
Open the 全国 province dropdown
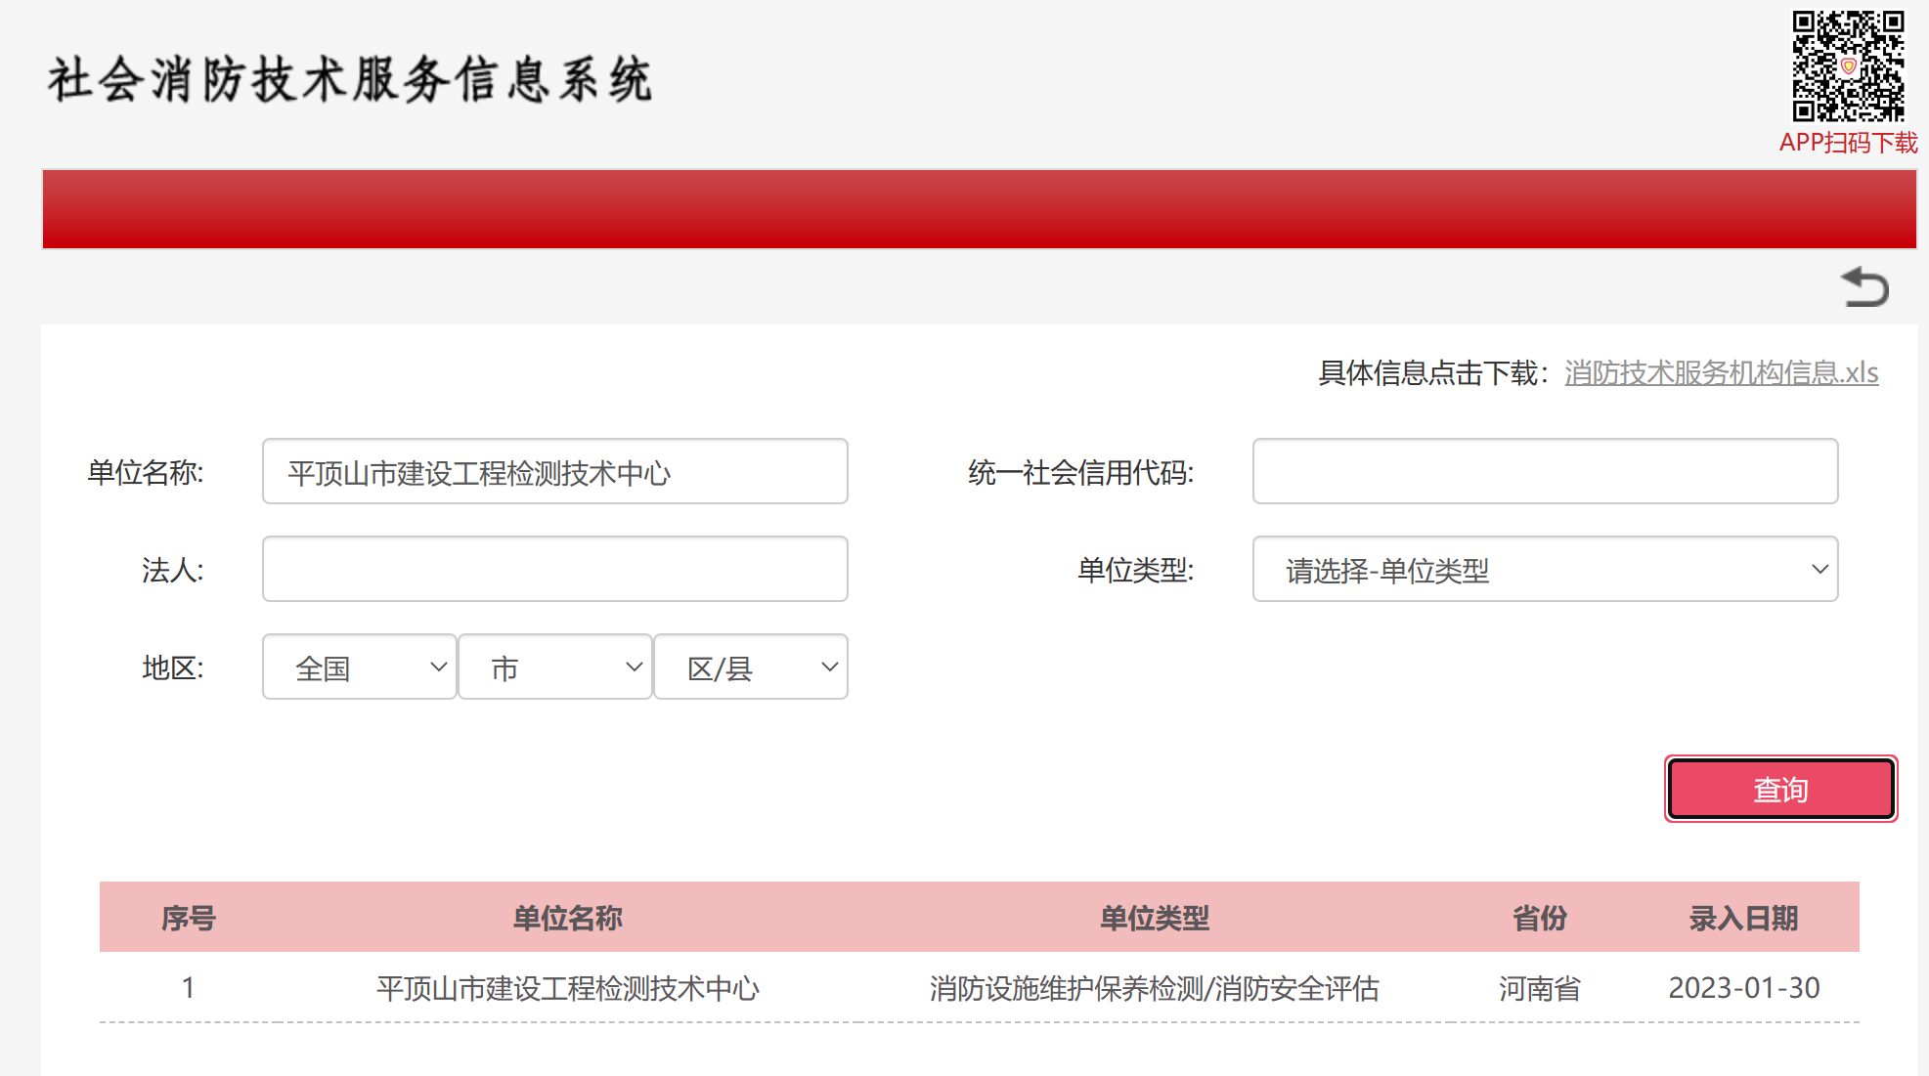359,667
